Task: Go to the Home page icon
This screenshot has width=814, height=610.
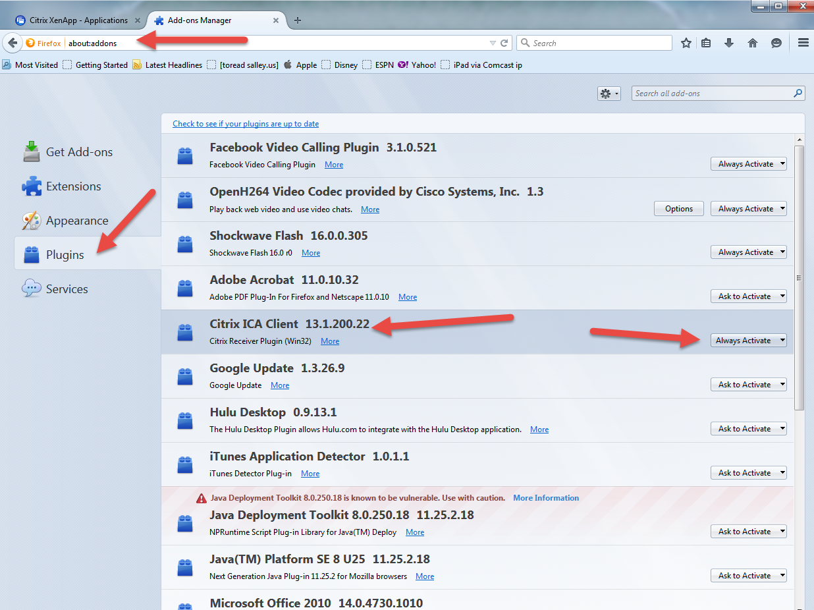Action: 753,43
